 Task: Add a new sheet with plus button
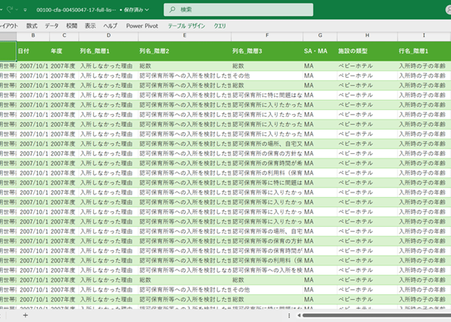[x=25, y=315]
